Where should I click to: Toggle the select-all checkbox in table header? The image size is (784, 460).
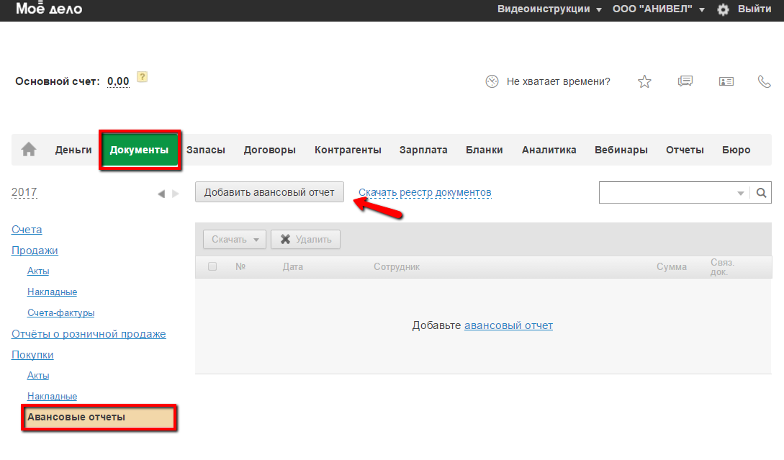212,266
